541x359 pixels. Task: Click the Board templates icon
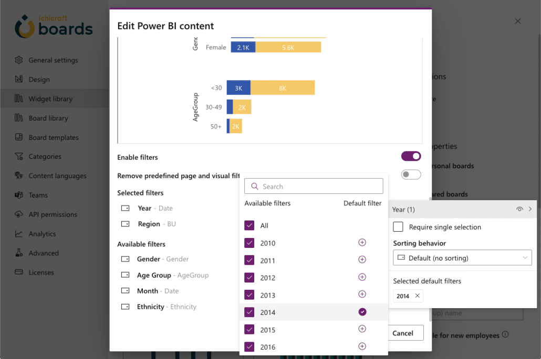(20, 137)
